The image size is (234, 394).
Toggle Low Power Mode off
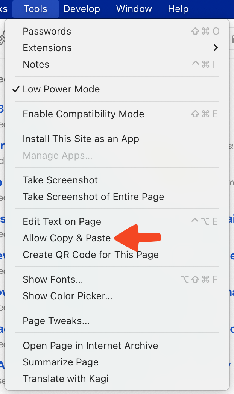pos(117,89)
